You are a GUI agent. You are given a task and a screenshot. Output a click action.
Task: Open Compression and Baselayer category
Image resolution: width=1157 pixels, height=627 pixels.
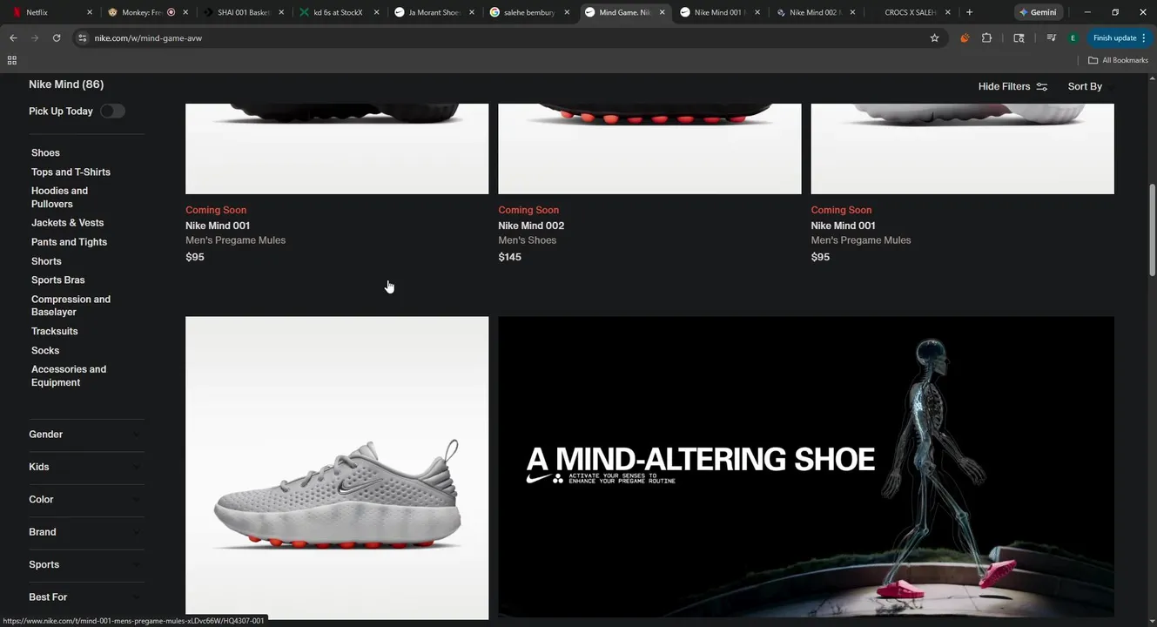[x=71, y=306]
